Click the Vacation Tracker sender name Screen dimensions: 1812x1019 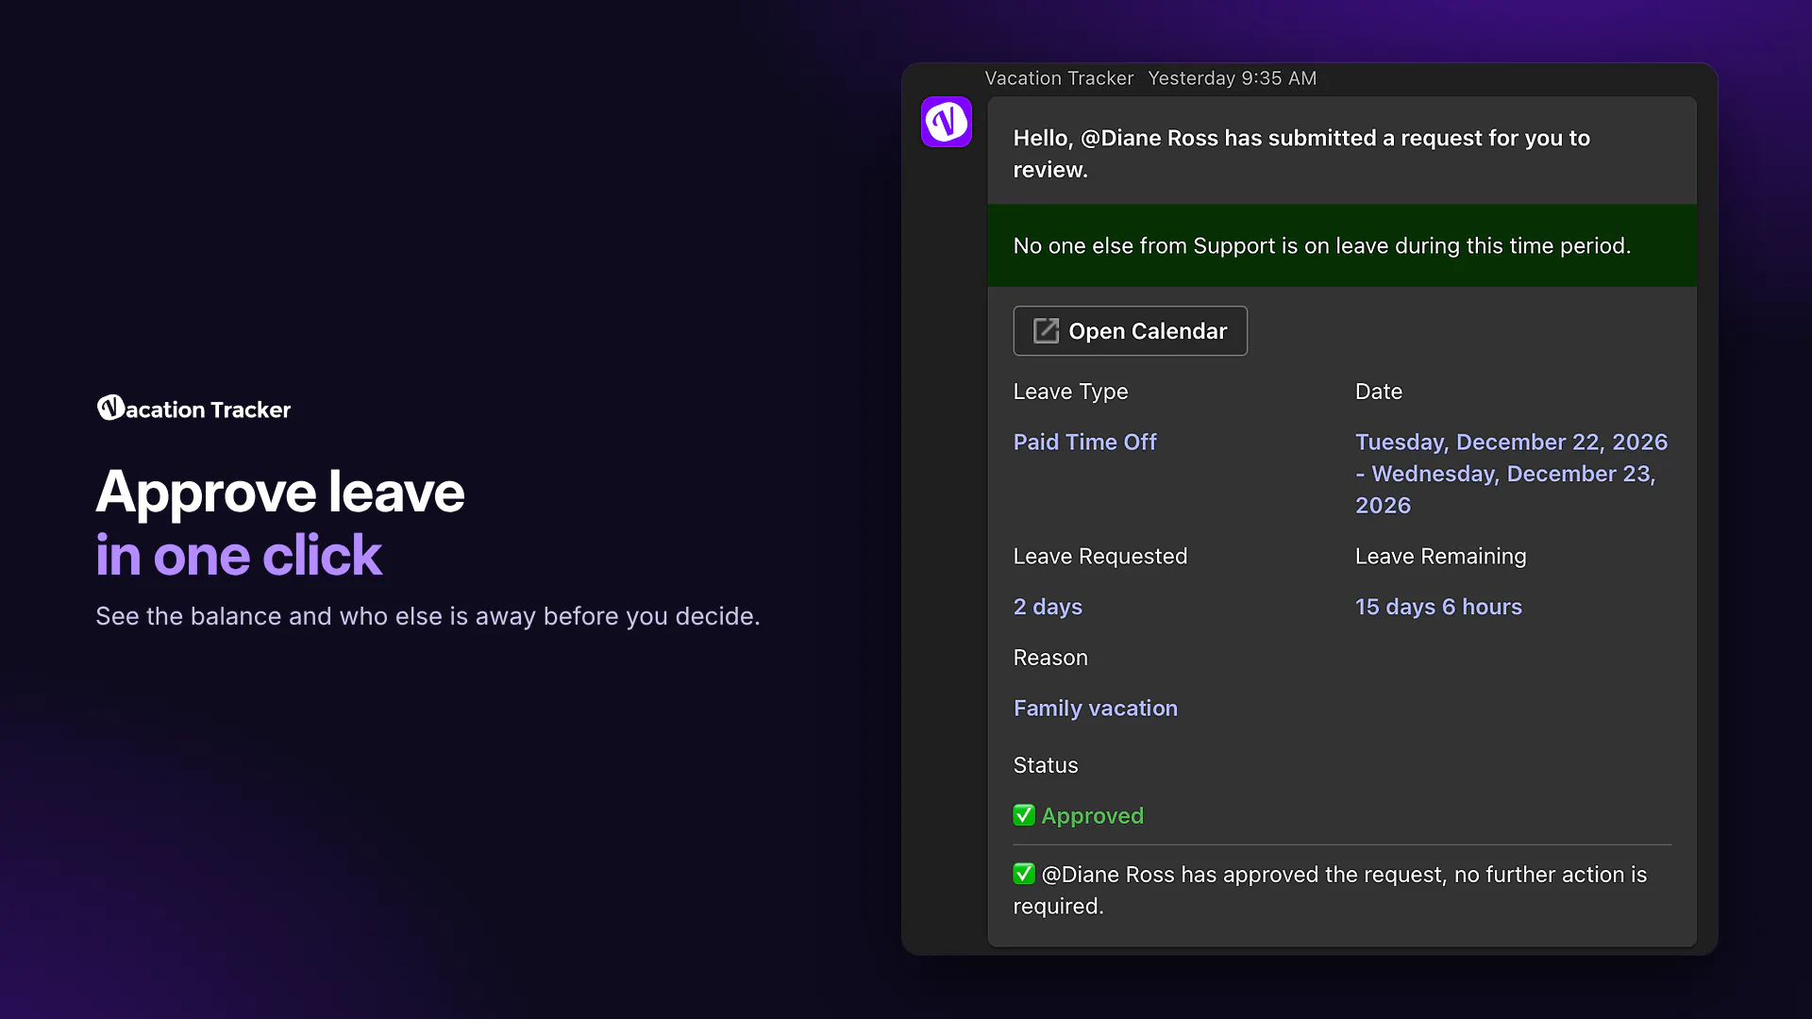pos(1059,78)
